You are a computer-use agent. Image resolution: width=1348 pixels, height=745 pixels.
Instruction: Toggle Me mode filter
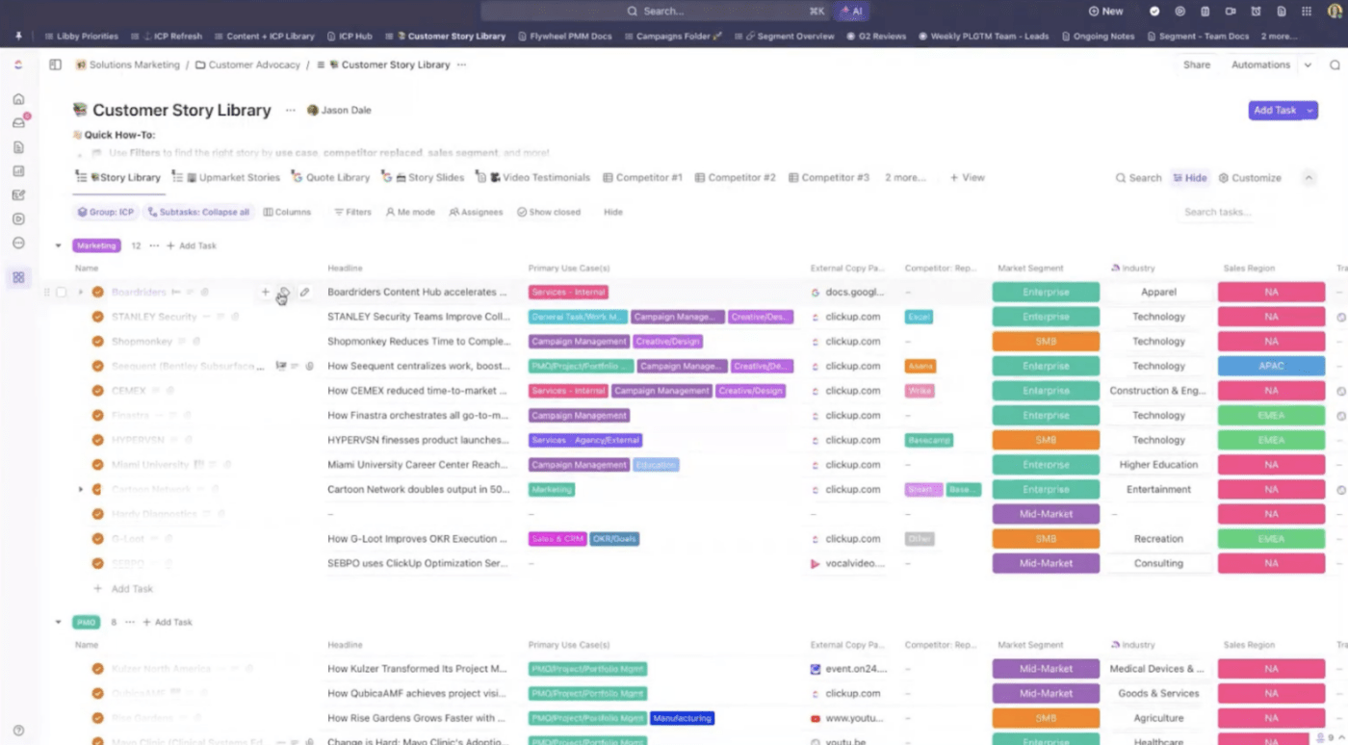point(410,212)
